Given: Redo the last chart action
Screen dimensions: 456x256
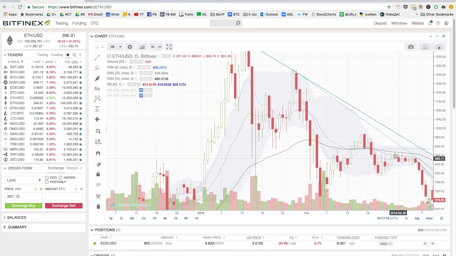Looking at the screenshot, I should tap(160, 47).
